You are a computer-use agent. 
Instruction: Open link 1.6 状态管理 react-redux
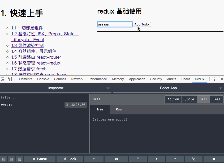pos(36,63)
